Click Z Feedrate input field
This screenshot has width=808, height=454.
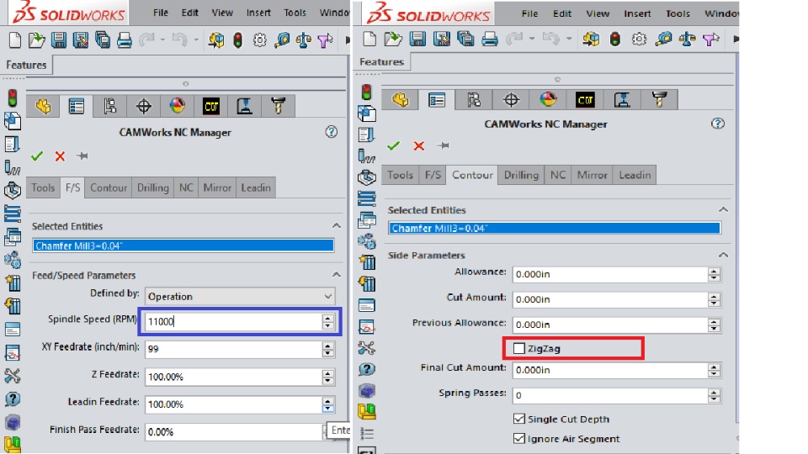tap(233, 377)
